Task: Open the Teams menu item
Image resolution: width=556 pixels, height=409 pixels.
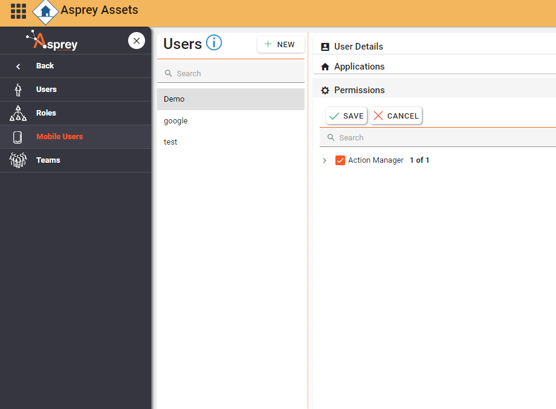Action: click(48, 160)
